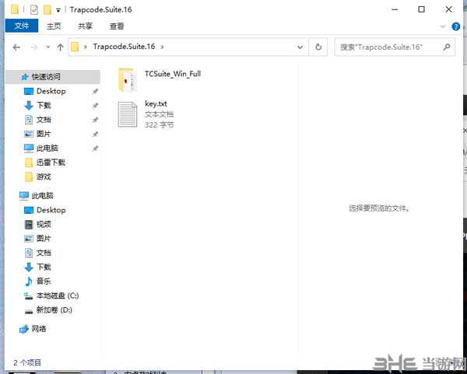Open 音乐 under 此电脑
The image size is (467, 374).
[44, 281]
